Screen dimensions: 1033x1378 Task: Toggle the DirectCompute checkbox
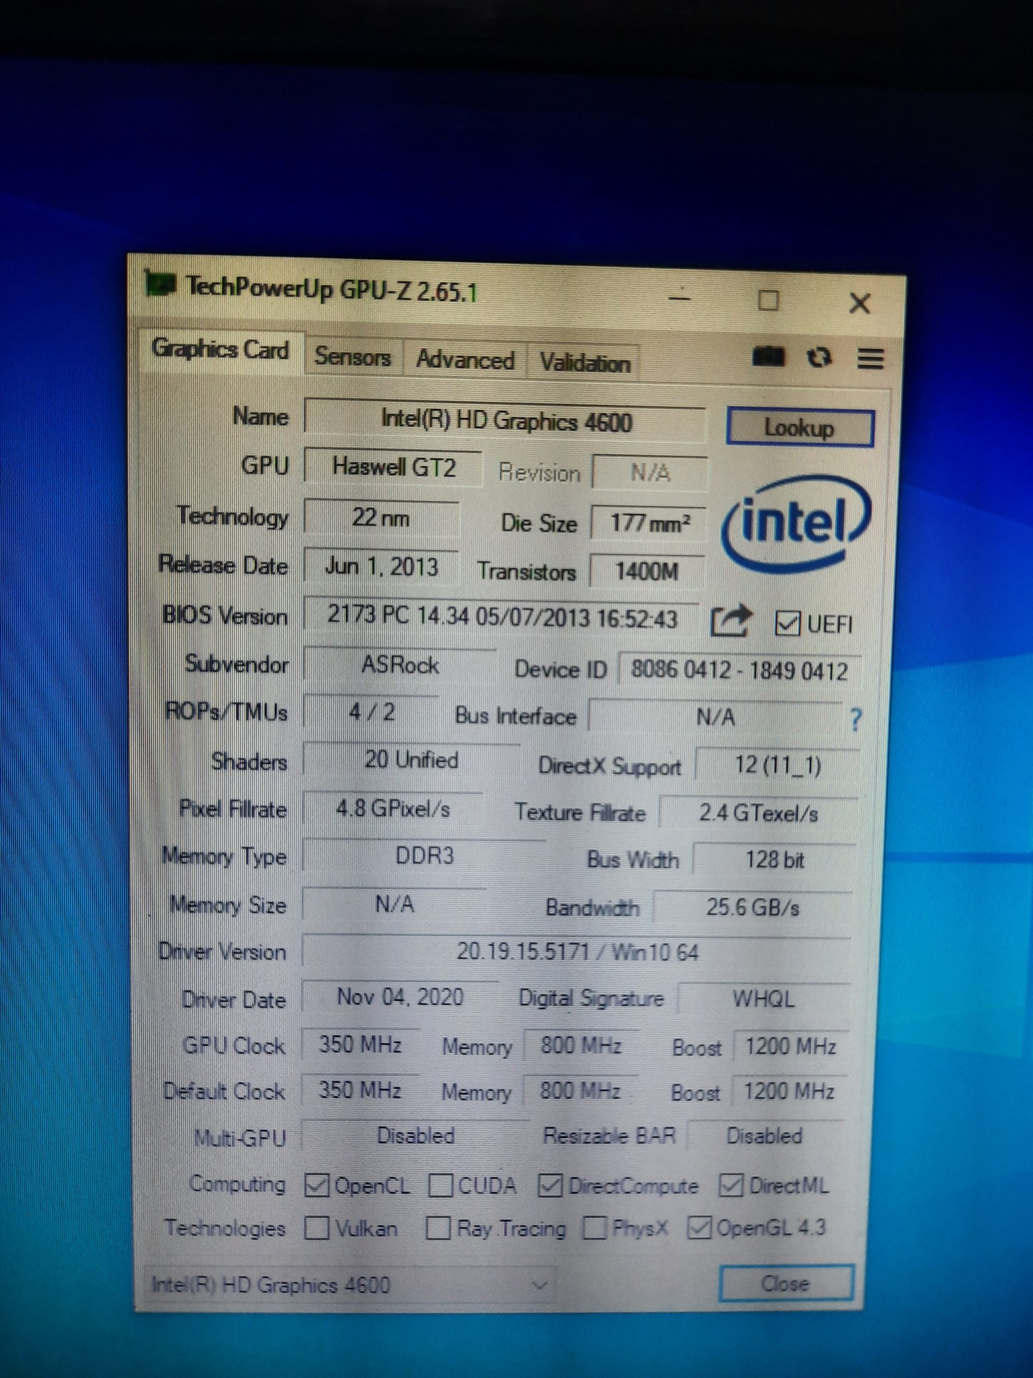tap(550, 1185)
